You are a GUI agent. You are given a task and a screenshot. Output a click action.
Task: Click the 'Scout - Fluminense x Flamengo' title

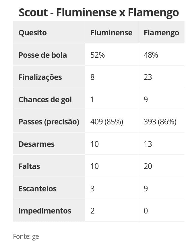(98, 13)
